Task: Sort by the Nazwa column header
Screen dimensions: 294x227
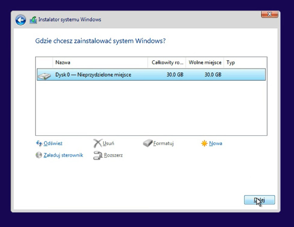Action: 63,62
